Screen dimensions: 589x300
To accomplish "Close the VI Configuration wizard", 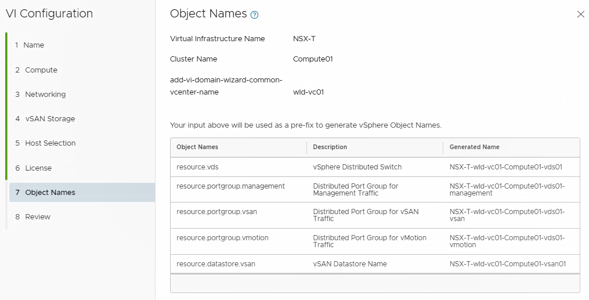I will point(580,15).
